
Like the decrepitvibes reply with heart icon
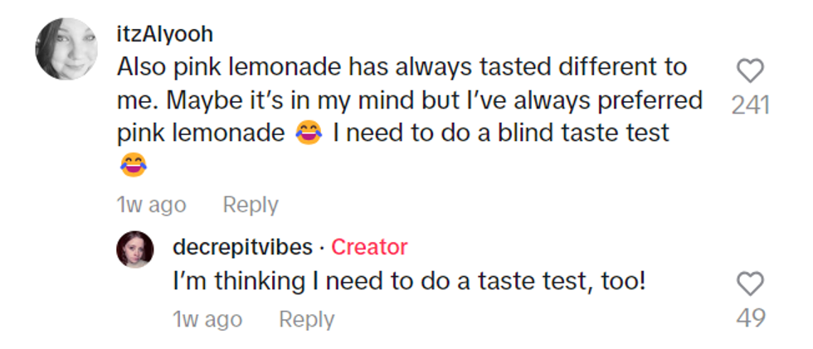coord(750,285)
